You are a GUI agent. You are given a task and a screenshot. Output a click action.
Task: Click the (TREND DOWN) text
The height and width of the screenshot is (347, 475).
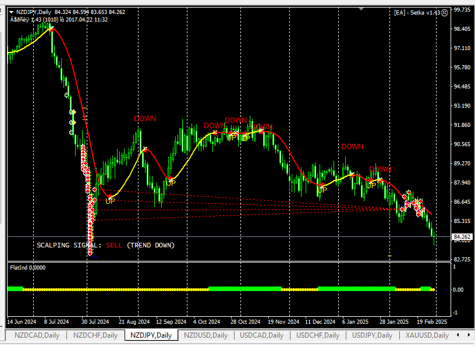(151, 245)
